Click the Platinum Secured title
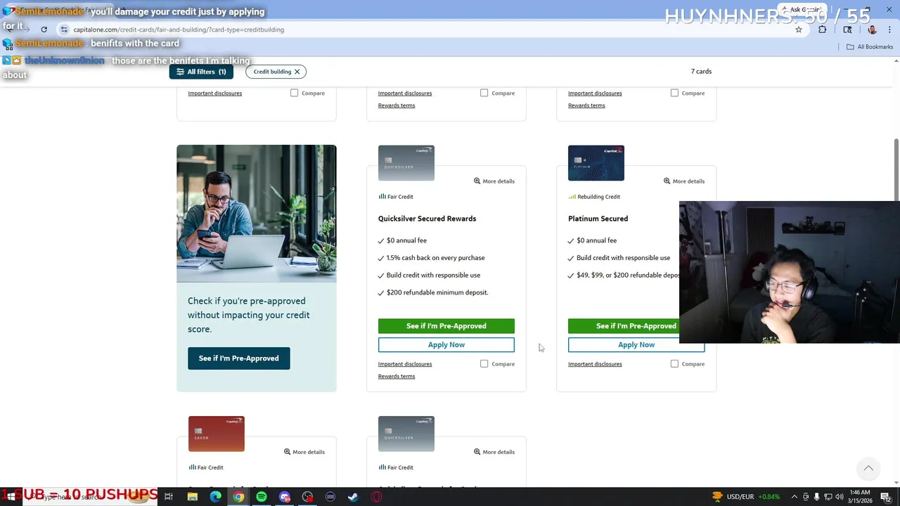This screenshot has width=900, height=506. pos(598,219)
